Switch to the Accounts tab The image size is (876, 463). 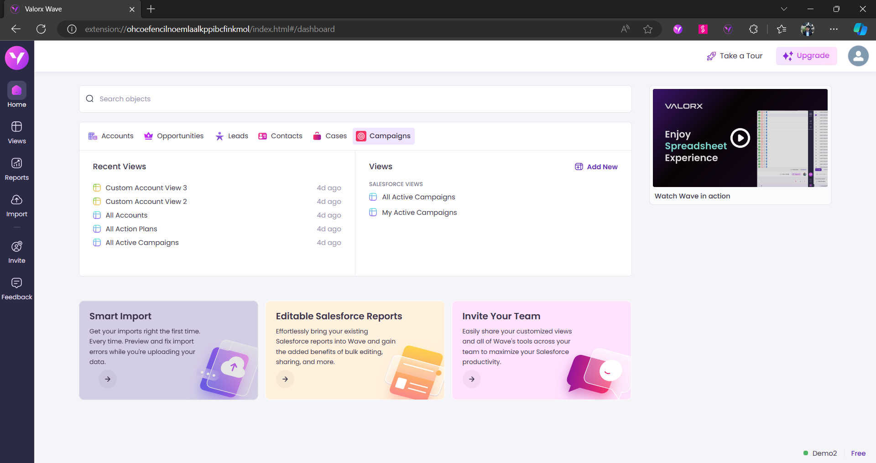111,136
